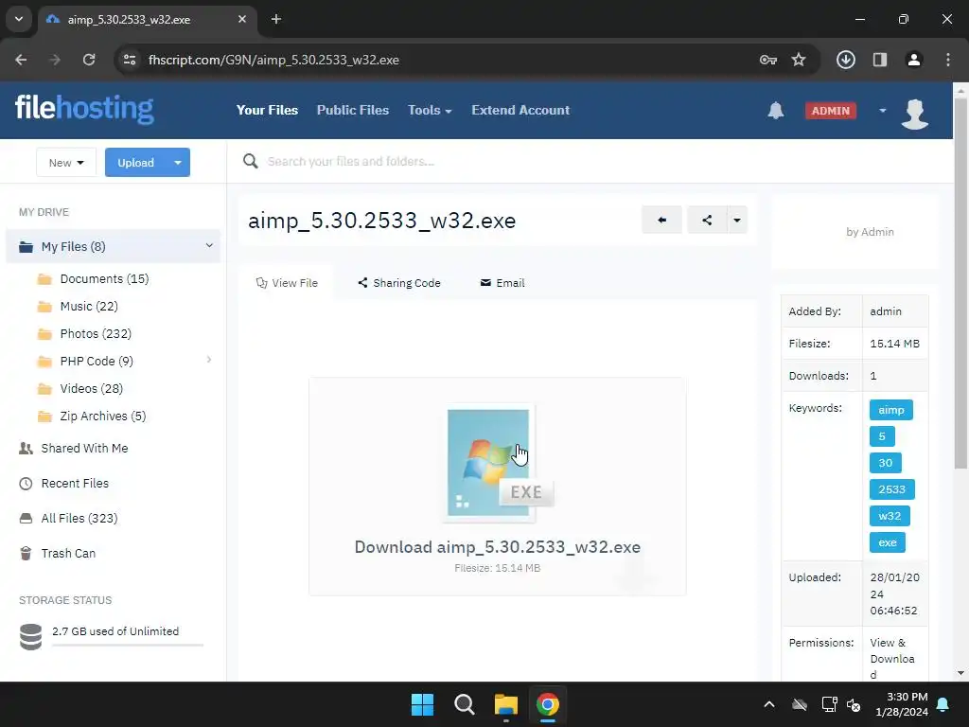Open the Windows Start menu
The height and width of the screenshot is (727, 969).
coord(423,704)
